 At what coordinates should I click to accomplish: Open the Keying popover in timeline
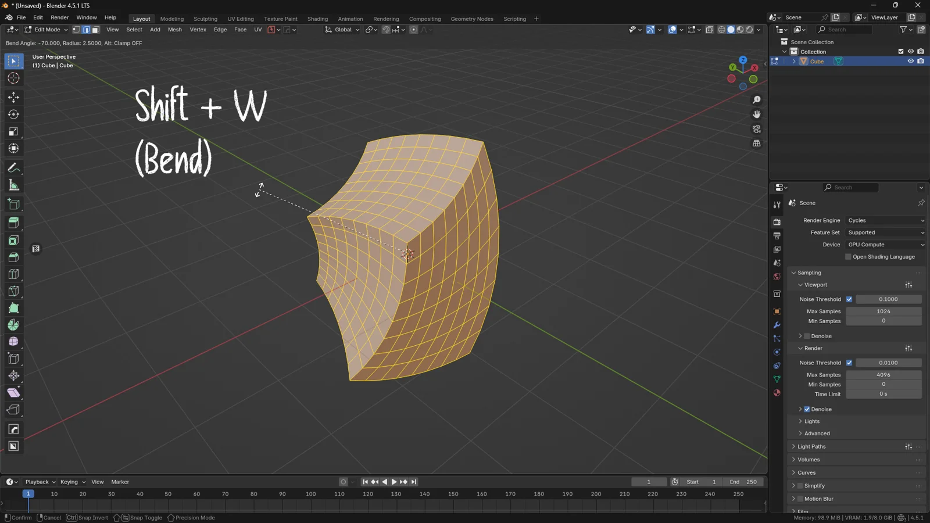click(x=73, y=482)
